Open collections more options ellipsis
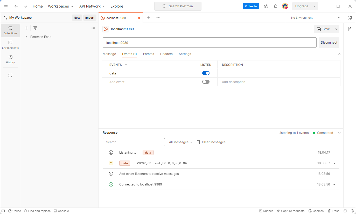 coord(93,28)
